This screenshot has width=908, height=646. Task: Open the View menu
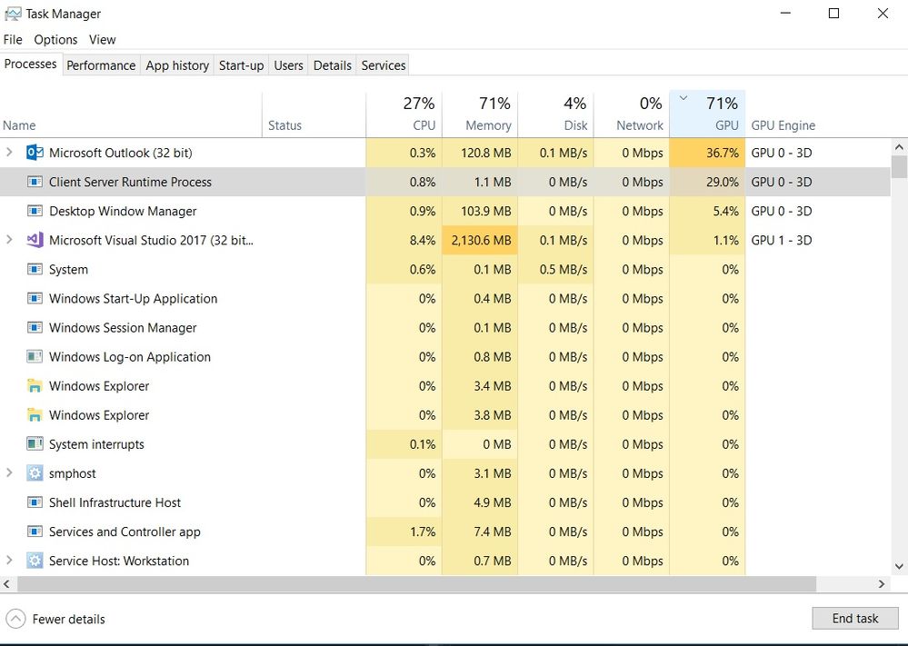103,39
